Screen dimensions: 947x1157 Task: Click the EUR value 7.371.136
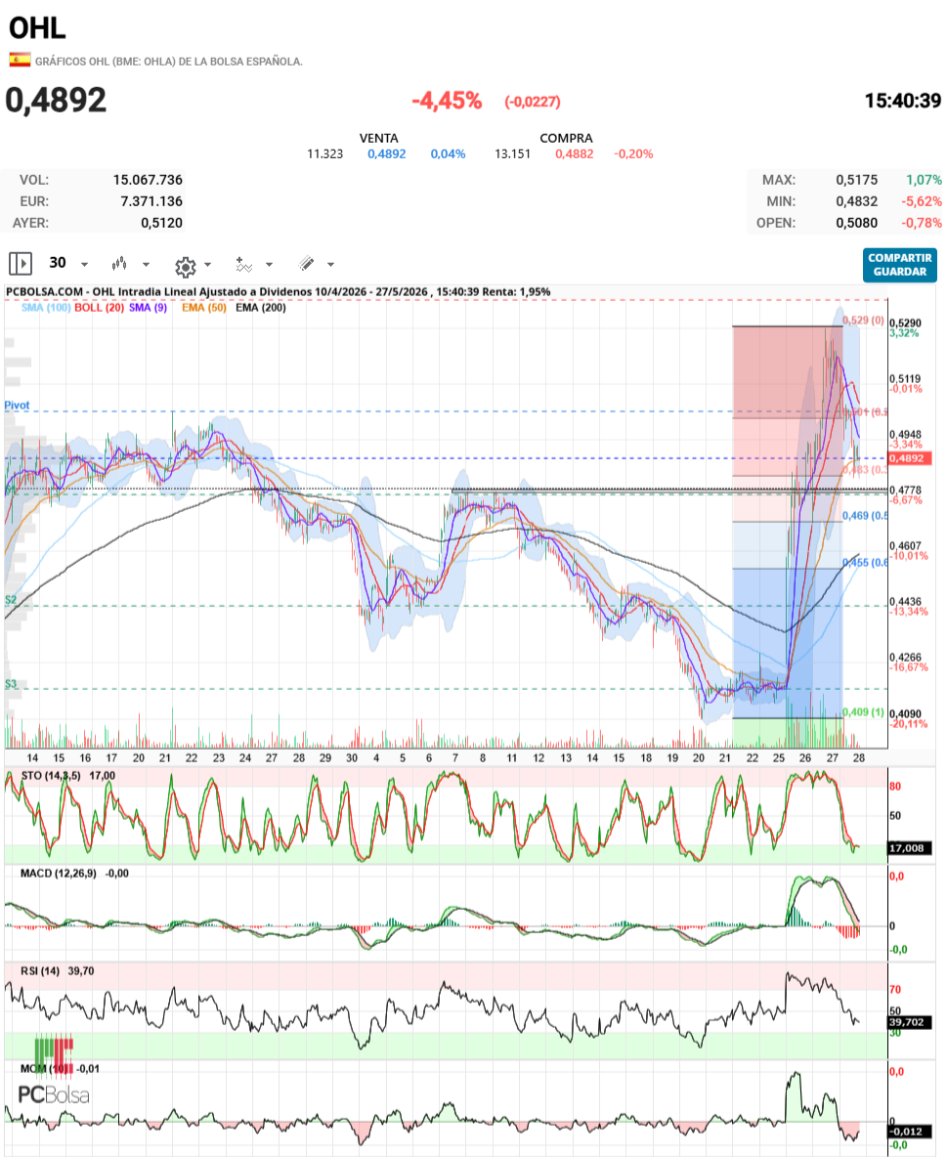point(151,201)
